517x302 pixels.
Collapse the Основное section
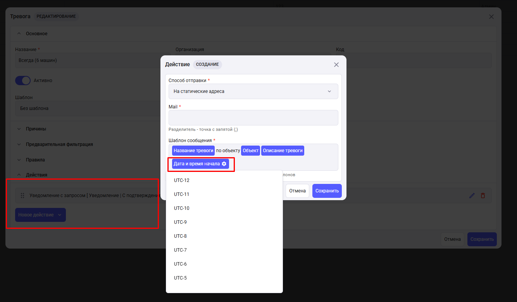pyautogui.click(x=36, y=34)
